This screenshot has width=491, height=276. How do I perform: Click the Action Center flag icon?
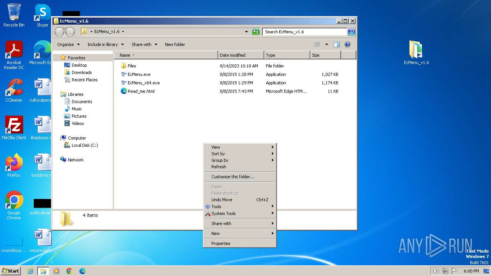click(455, 271)
